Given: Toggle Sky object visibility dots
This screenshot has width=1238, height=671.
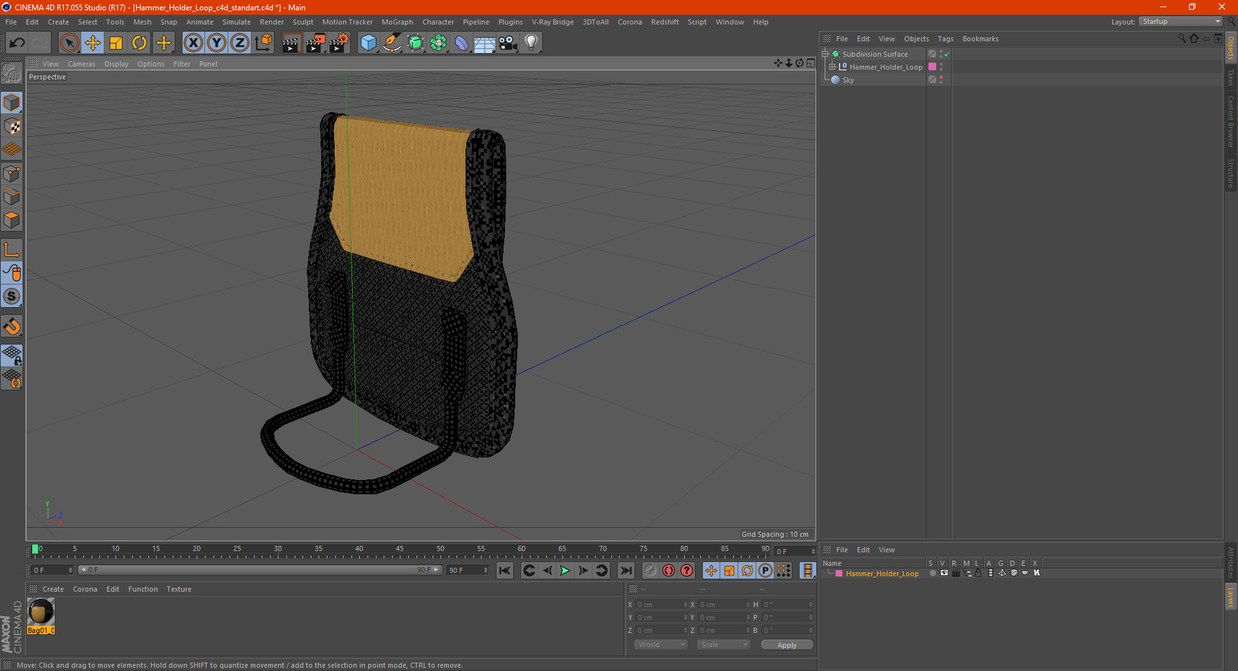Looking at the screenshot, I should coord(941,79).
